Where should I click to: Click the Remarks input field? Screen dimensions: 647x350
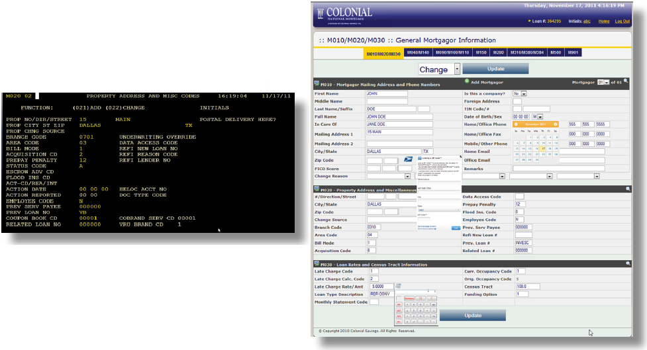point(559,168)
